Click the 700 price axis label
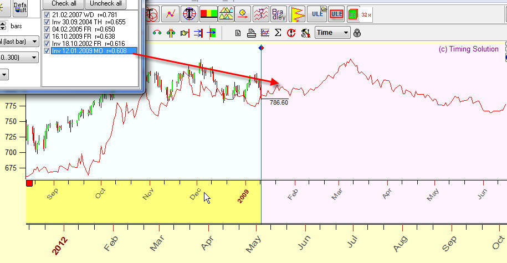507x263 pixels. pyautogui.click(x=11, y=152)
